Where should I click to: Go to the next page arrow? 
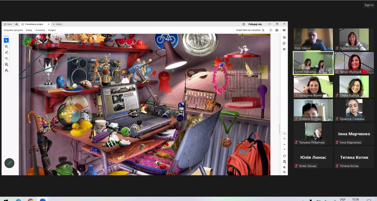click(284, 149)
